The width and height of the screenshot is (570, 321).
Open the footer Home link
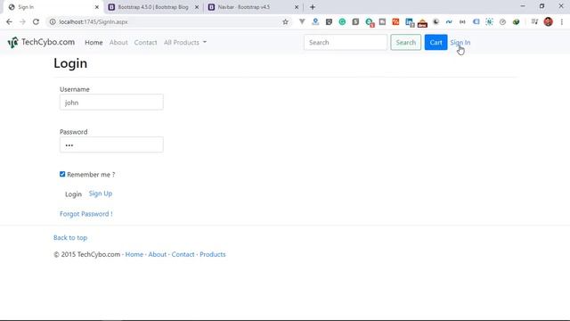(x=134, y=254)
